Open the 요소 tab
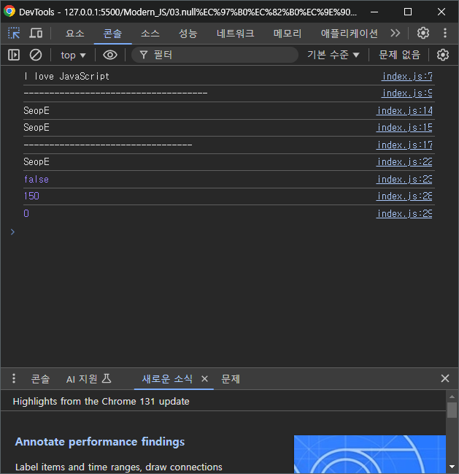 coord(75,33)
